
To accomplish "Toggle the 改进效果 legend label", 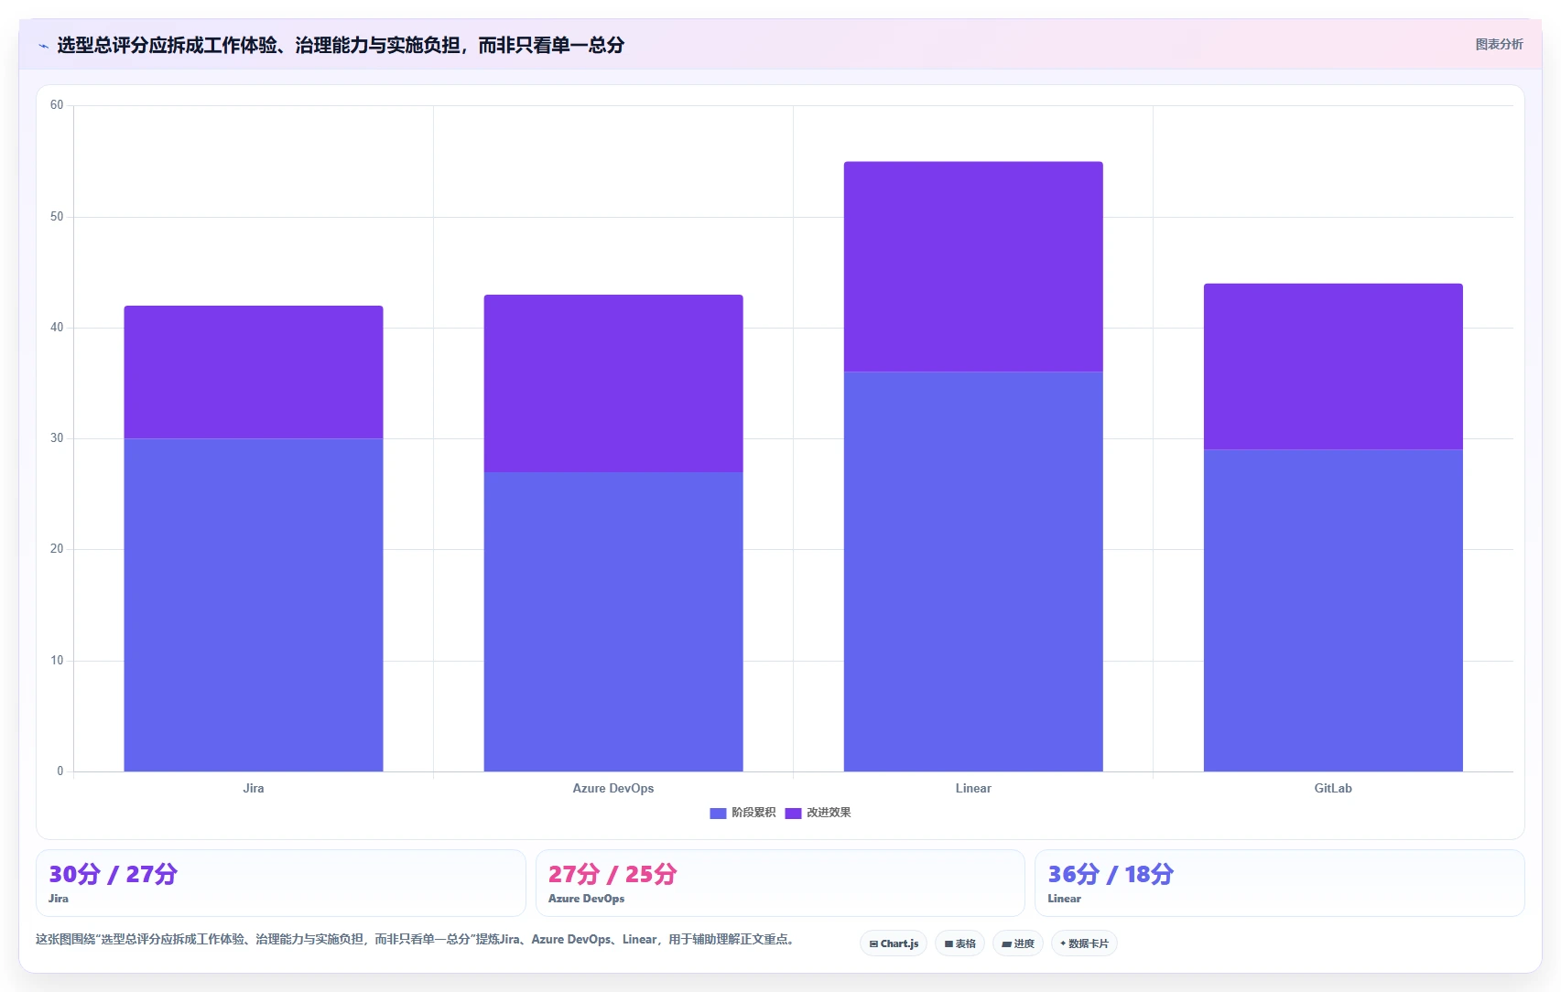I will click(829, 813).
